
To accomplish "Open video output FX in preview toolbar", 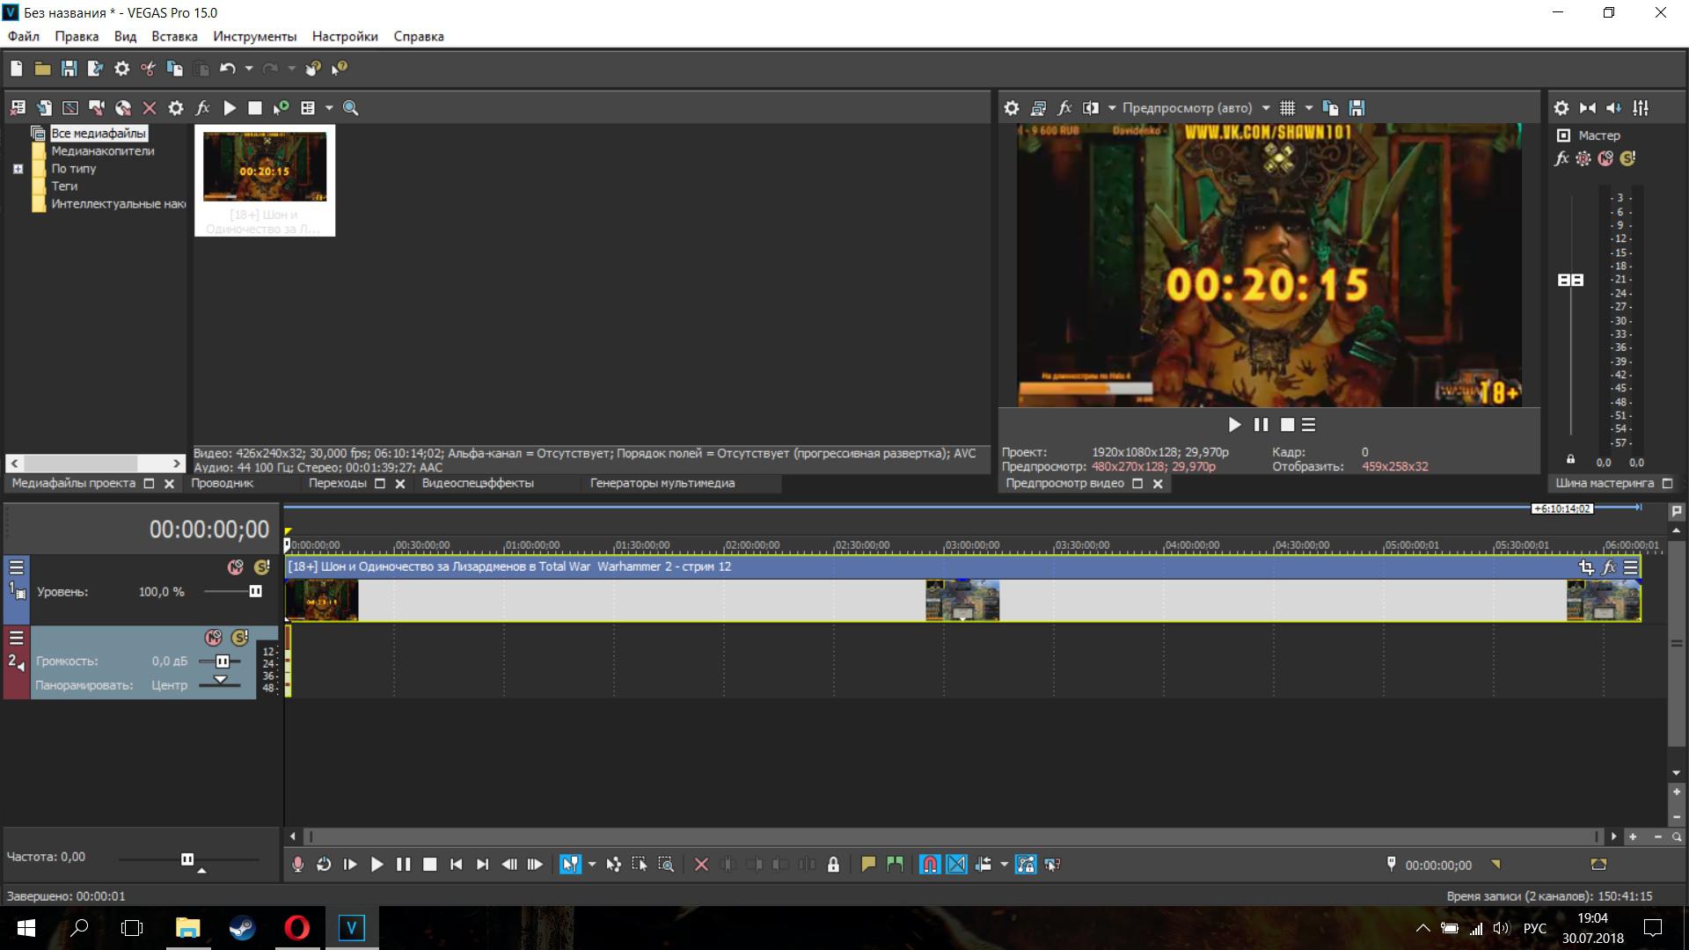I will click(1064, 108).
